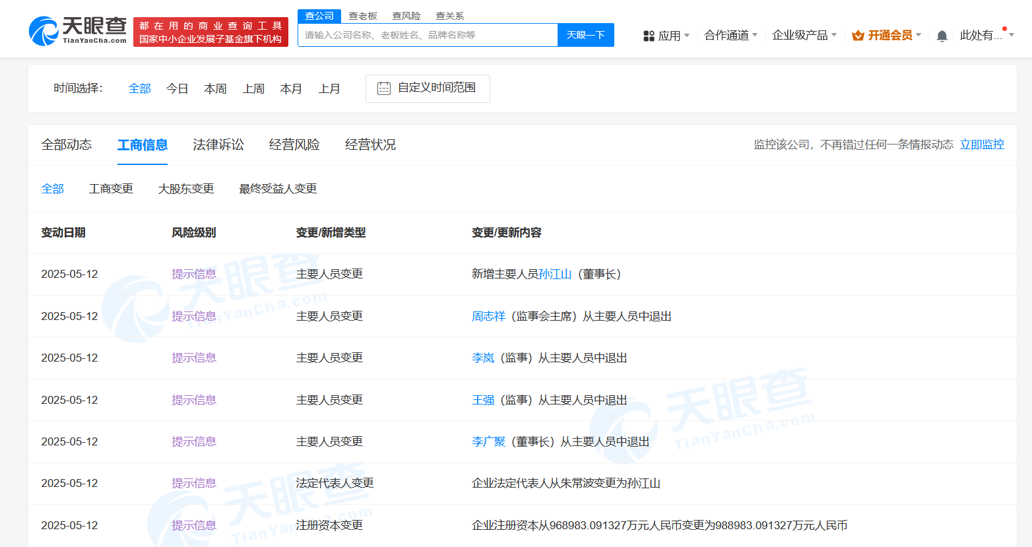Switch to the 查老板 search tab
The width and height of the screenshot is (1032, 547).
click(363, 16)
